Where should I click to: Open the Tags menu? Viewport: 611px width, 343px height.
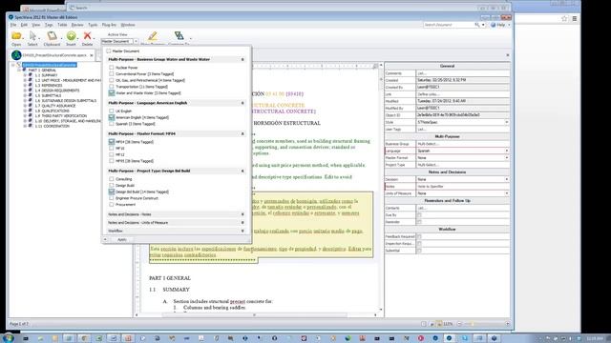click(49, 25)
